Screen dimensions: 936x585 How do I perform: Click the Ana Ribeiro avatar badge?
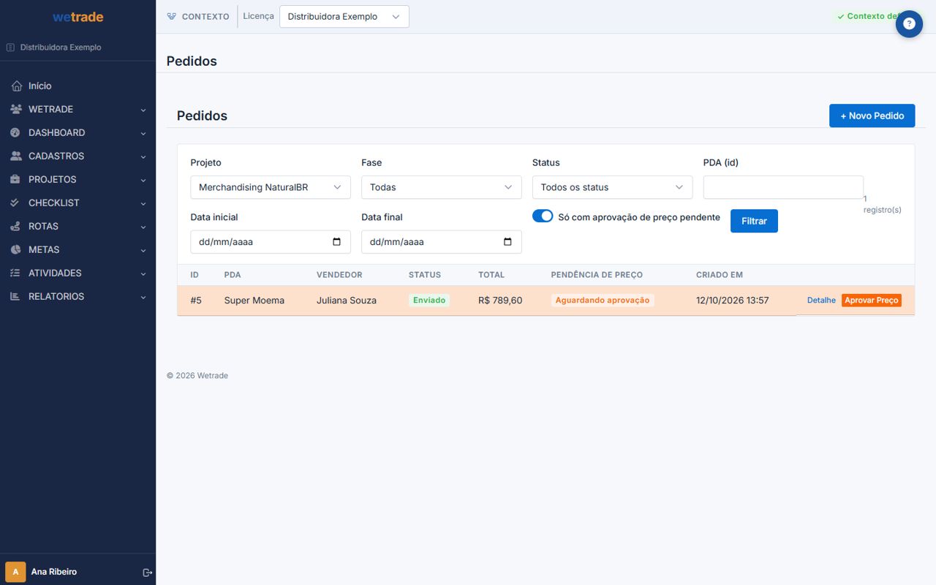pos(15,572)
